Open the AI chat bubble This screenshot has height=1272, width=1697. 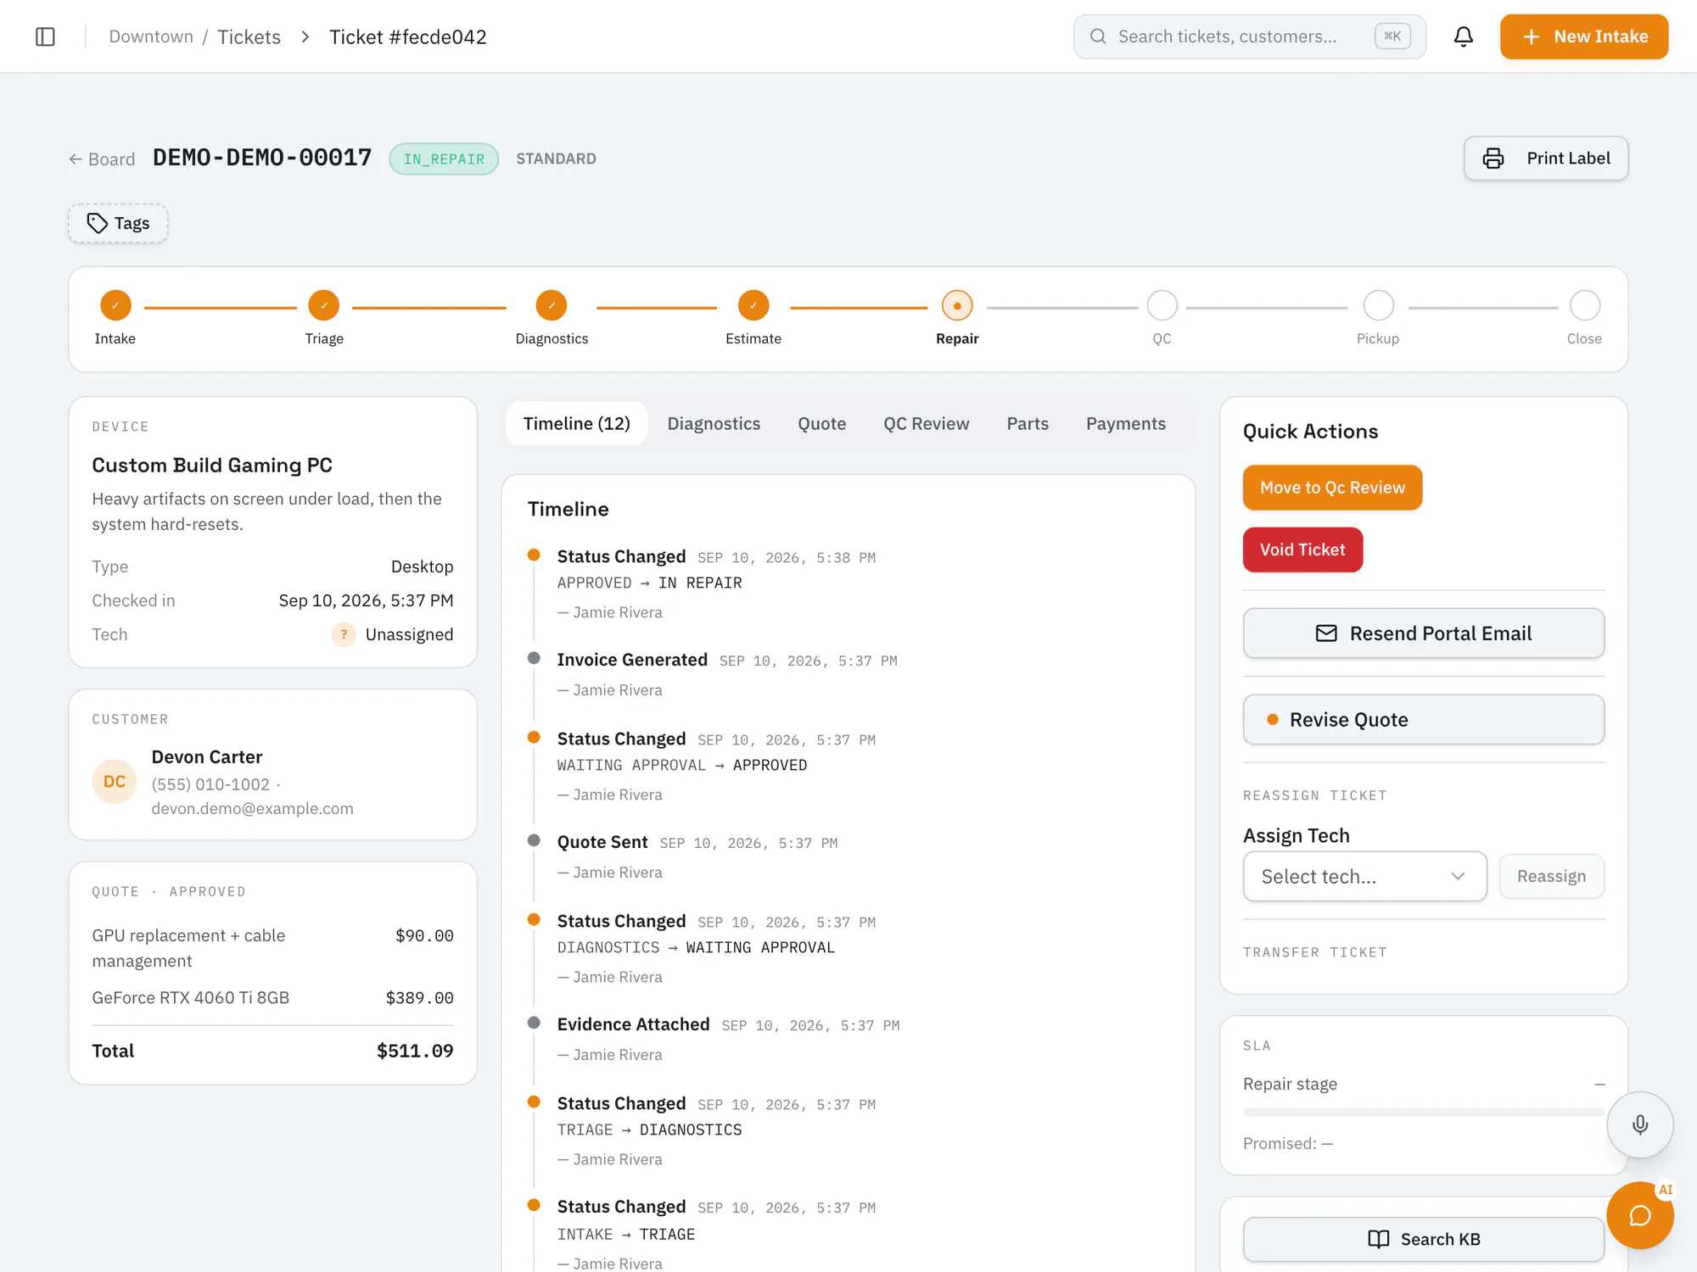coord(1640,1215)
